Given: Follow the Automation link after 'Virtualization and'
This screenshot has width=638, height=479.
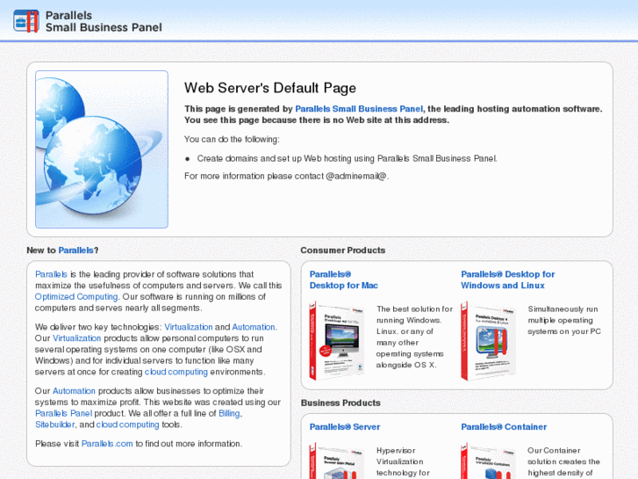Looking at the screenshot, I should tap(254, 327).
